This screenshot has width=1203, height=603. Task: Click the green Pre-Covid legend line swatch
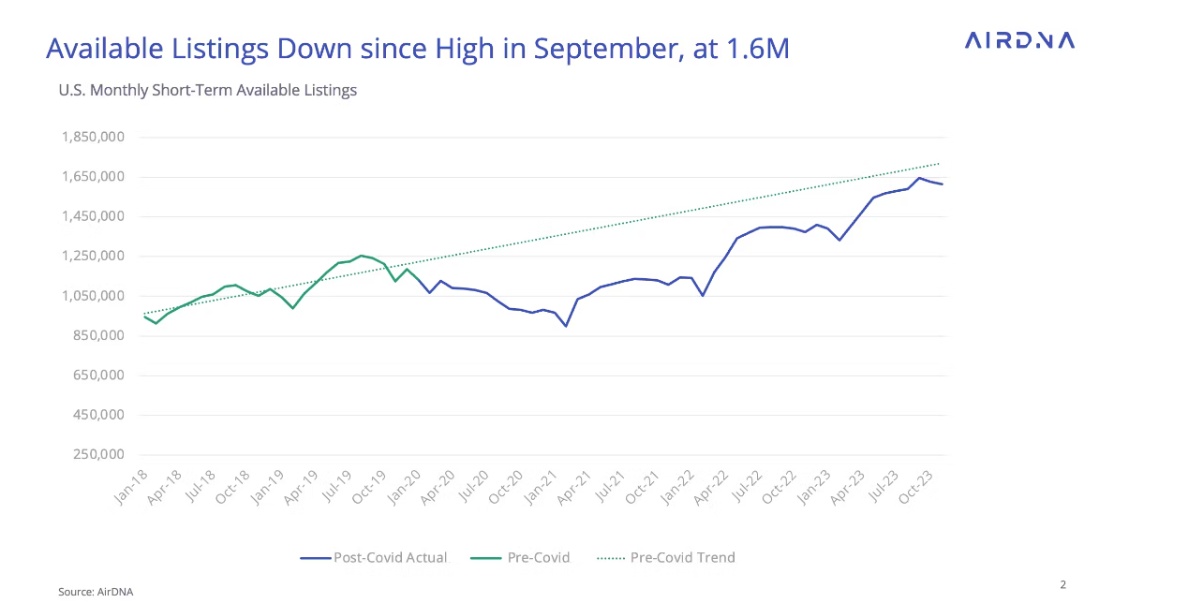click(489, 558)
